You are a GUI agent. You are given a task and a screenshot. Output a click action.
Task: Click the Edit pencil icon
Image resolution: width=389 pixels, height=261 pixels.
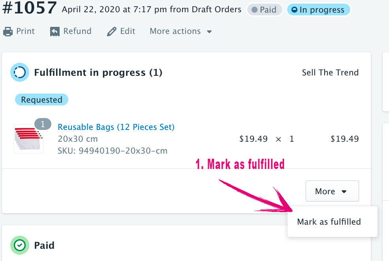point(112,32)
